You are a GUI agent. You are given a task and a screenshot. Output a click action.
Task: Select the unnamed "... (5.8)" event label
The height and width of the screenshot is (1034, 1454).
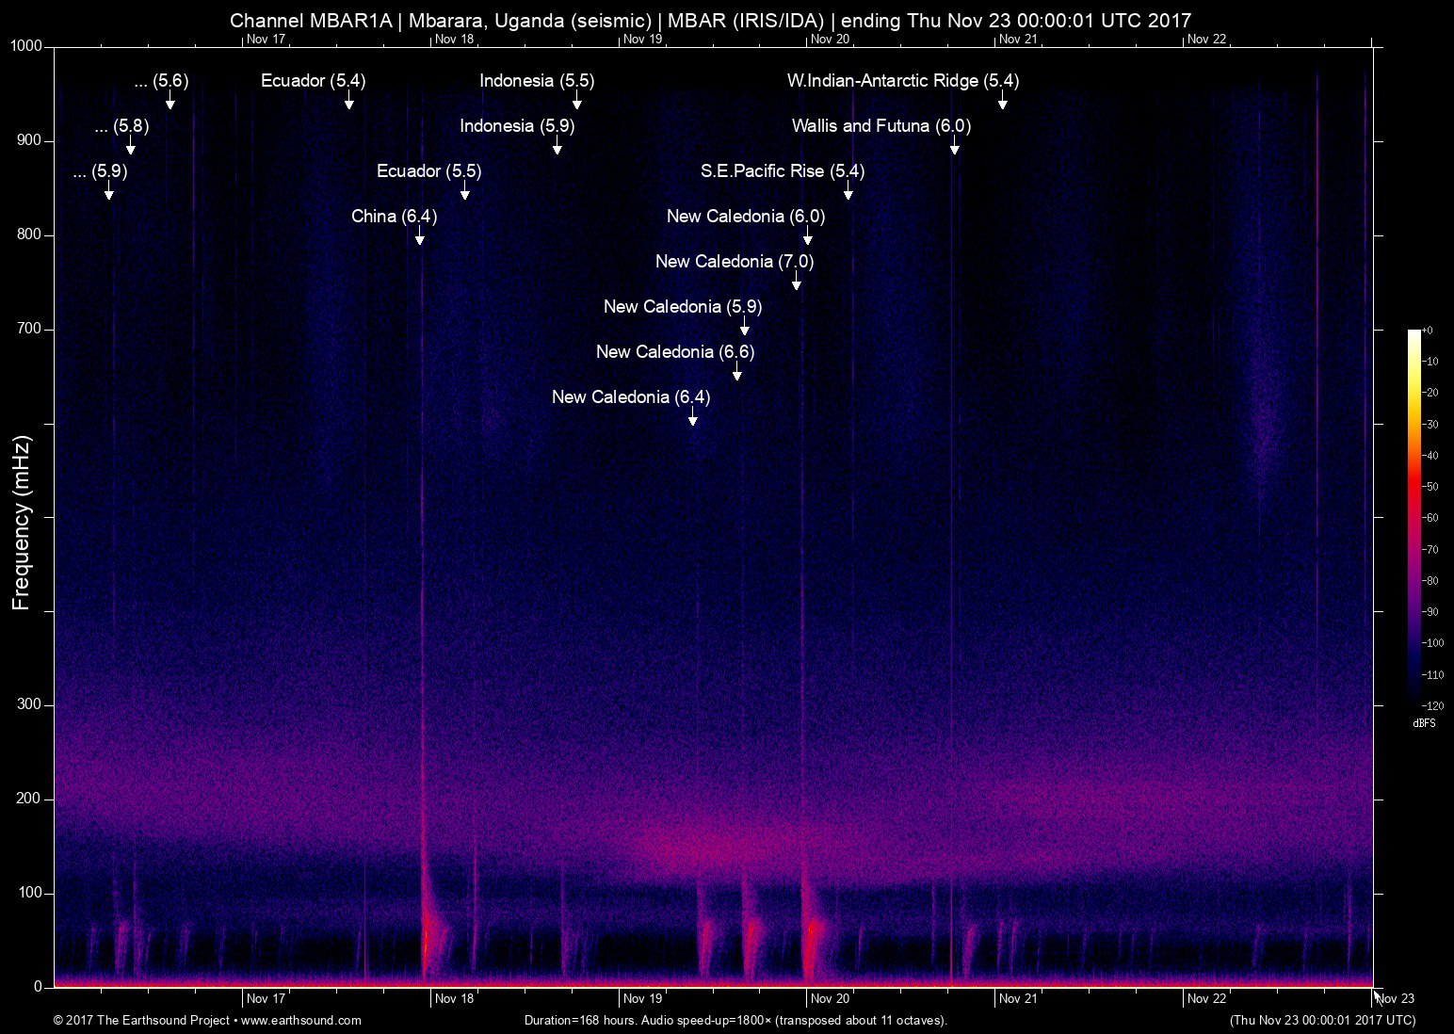121,126
